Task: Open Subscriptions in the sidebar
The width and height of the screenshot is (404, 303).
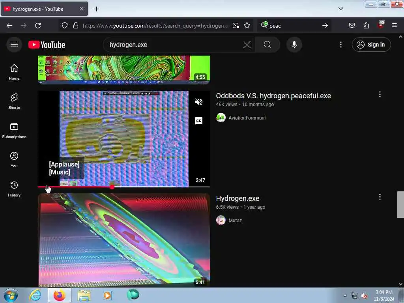Action: point(14,131)
